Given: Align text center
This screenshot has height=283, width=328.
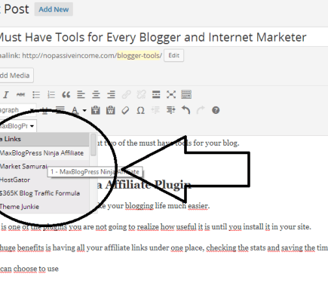Looking at the screenshot, I should pyautogui.click(x=96, y=95).
